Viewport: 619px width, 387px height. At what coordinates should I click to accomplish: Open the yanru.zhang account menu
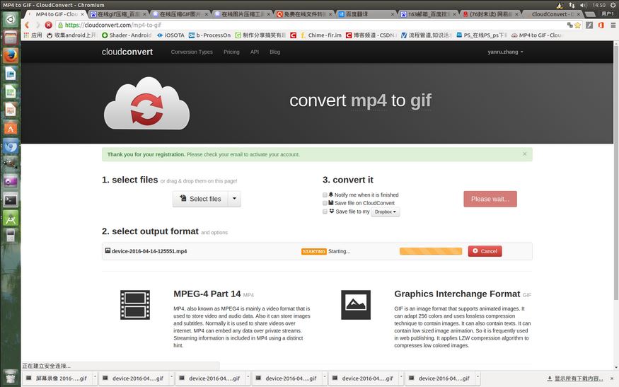coord(505,52)
